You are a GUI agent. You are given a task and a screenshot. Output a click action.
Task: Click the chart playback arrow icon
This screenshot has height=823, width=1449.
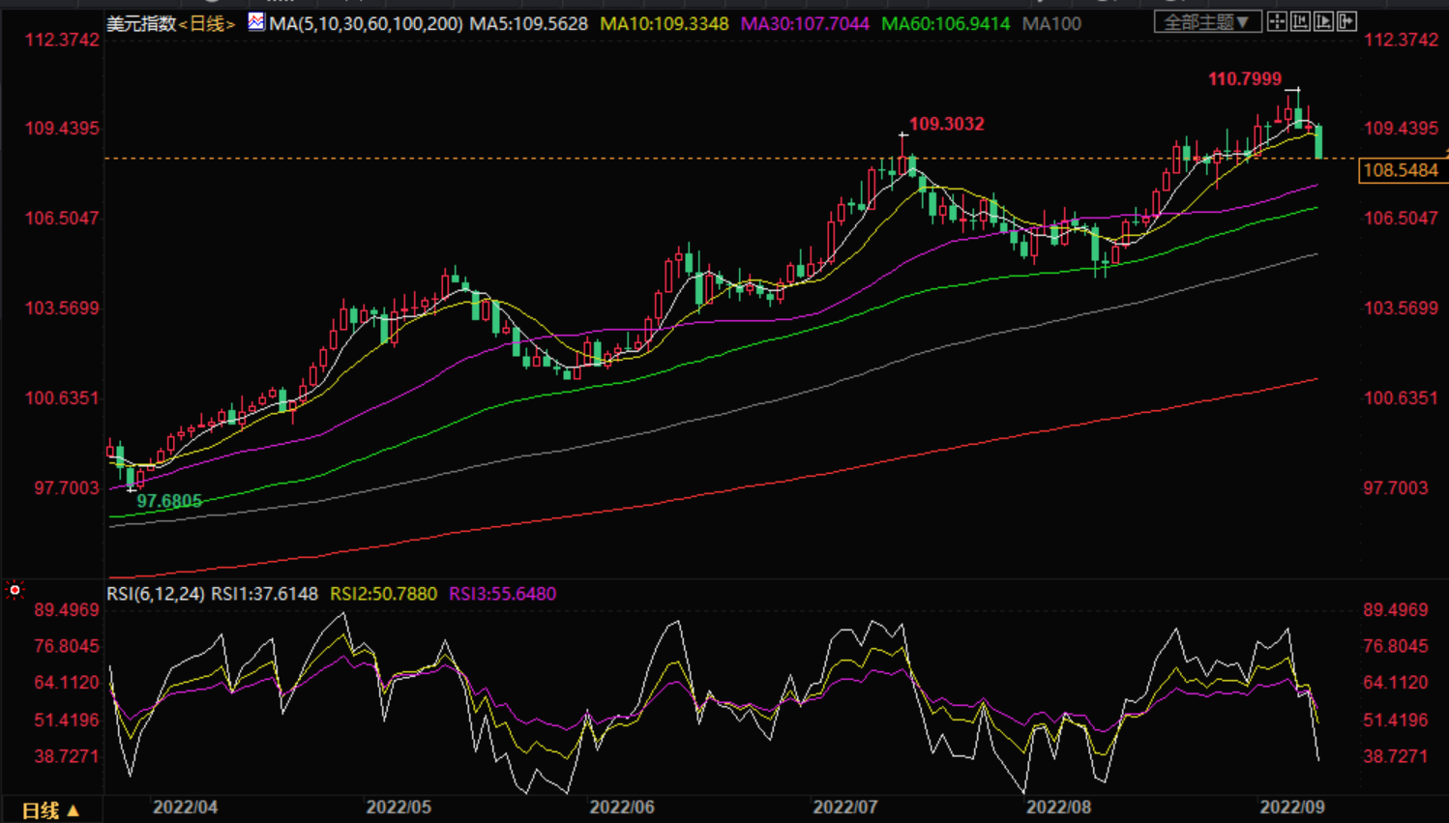tap(1323, 21)
